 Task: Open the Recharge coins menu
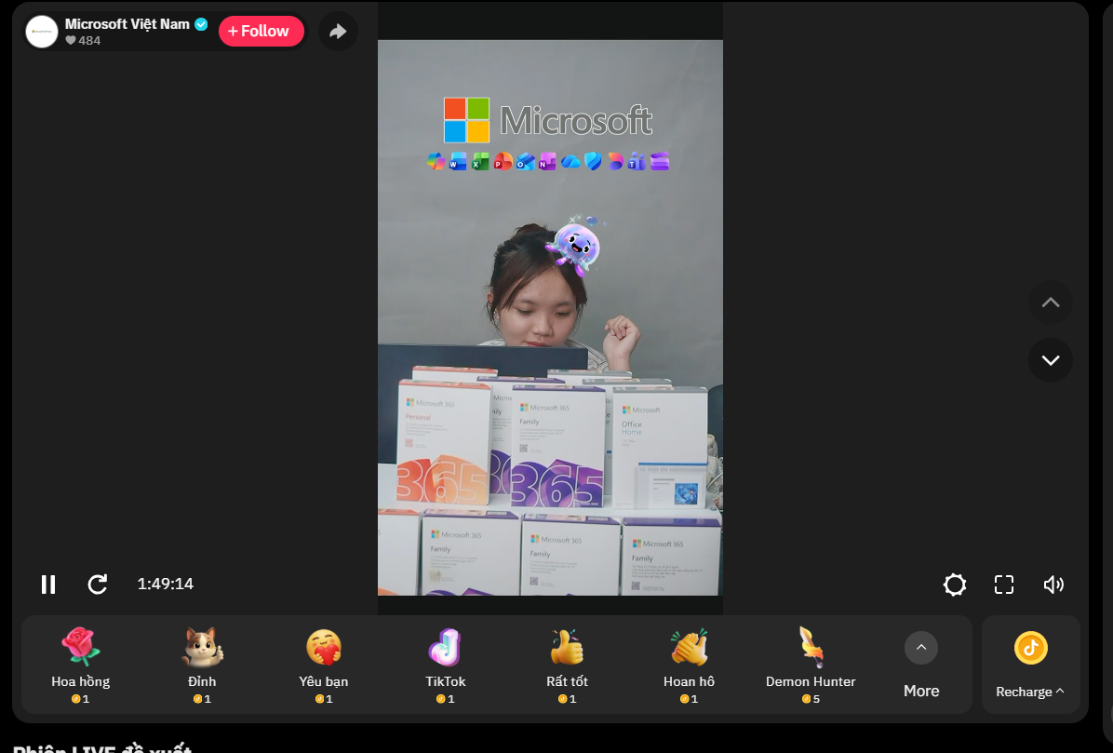tap(1031, 665)
